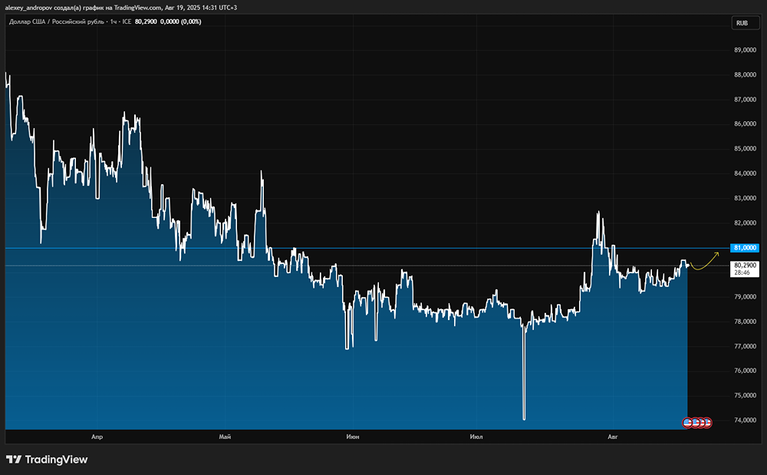Click the alexey_andropov username in the header

tap(31, 6)
